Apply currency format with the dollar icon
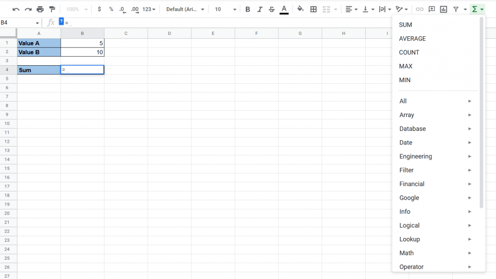The width and height of the screenshot is (496, 279). [x=99, y=9]
